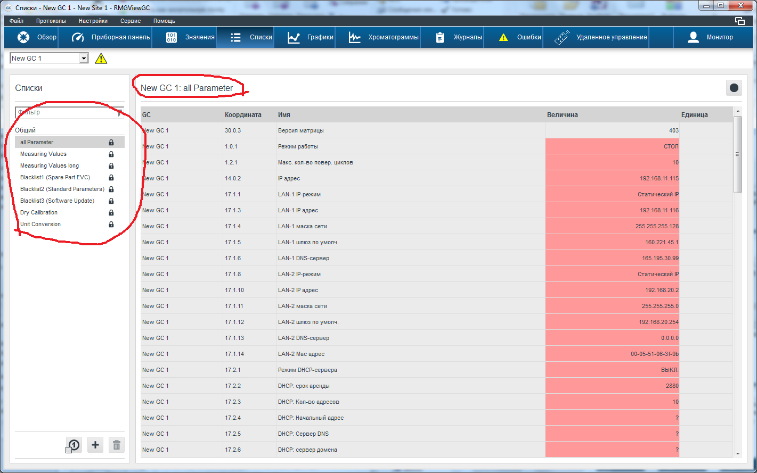Click the lock icon beside Dry Calibration
The image size is (757, 473).
coord(111,213)
